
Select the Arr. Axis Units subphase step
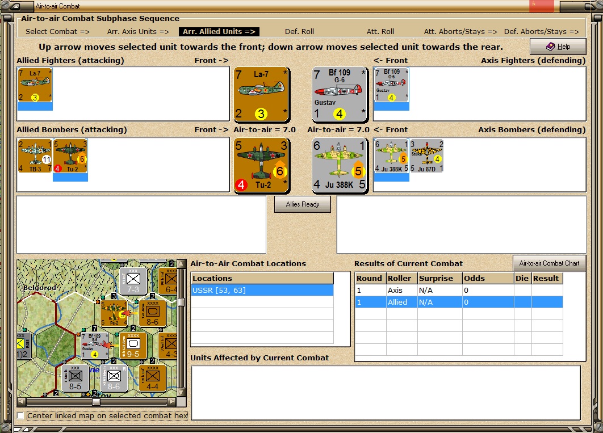coord(138,32)
